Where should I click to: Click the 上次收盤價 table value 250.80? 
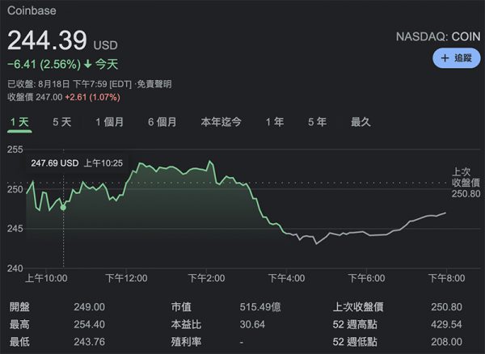(x=446, y=307)
